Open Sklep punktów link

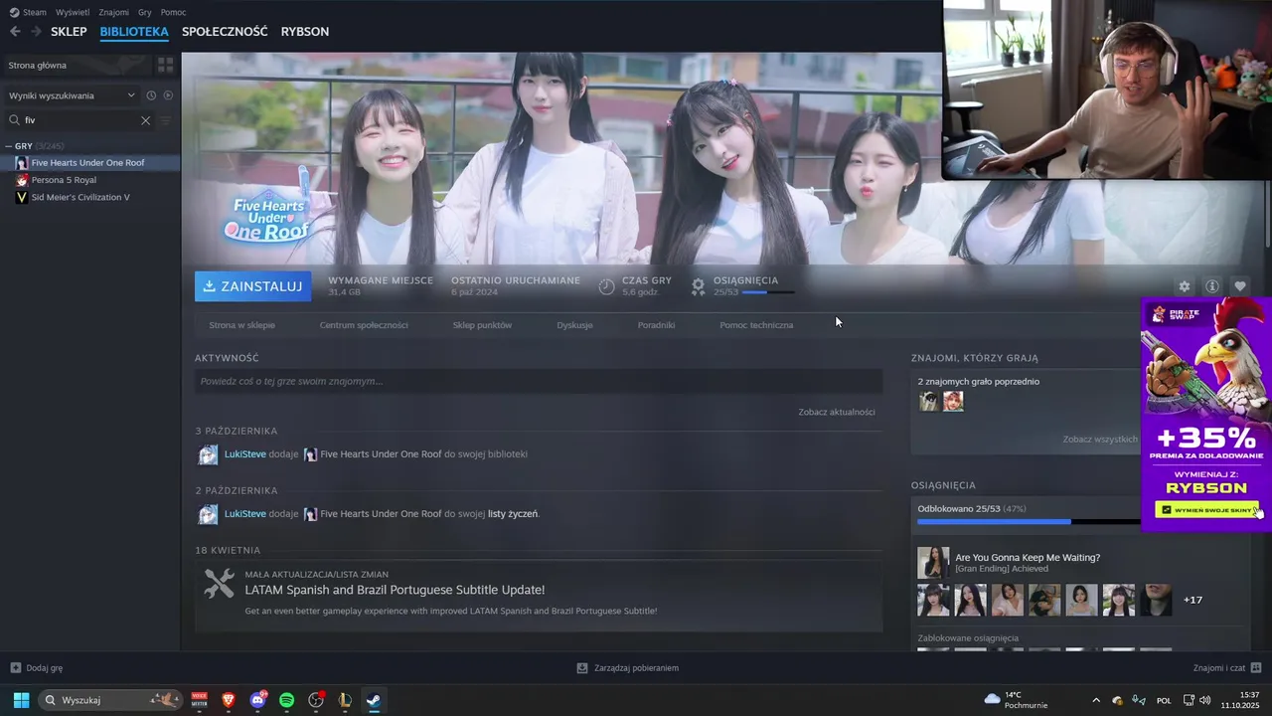482,325
